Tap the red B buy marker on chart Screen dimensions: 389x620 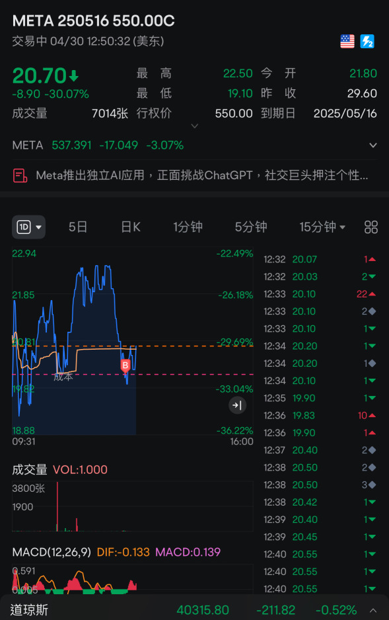pyautogui.click(x=125, y=366)
